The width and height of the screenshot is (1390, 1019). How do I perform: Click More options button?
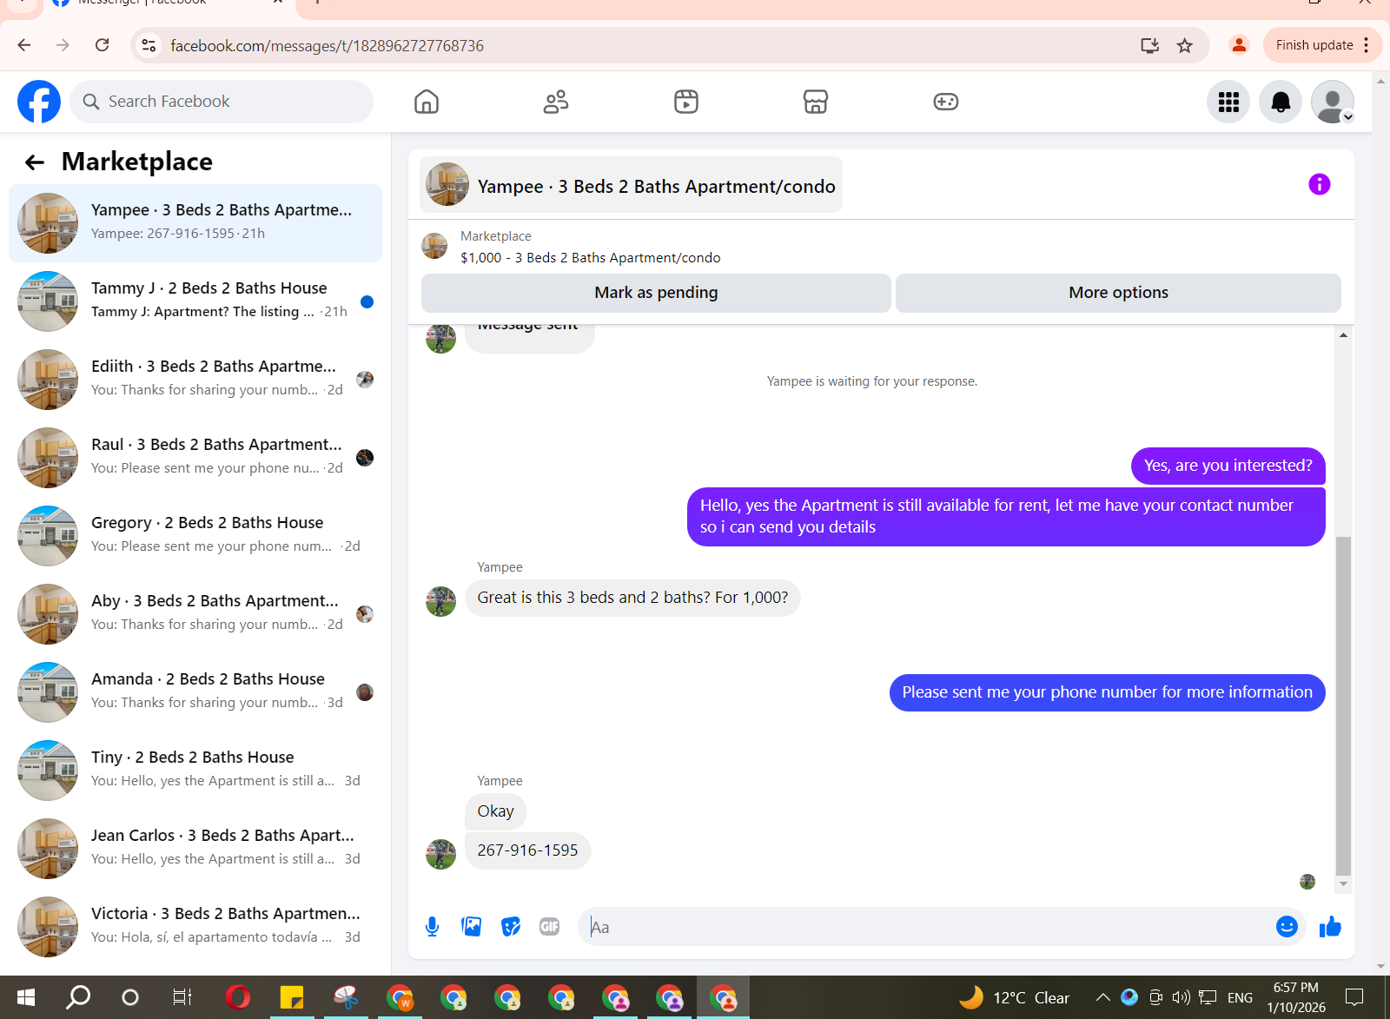point(1118,293)
